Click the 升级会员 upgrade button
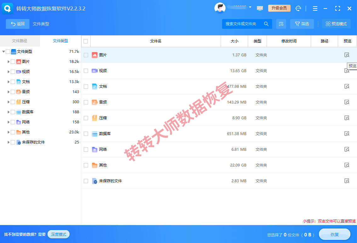This screenshot has height=243, width=357. [279, 8]
